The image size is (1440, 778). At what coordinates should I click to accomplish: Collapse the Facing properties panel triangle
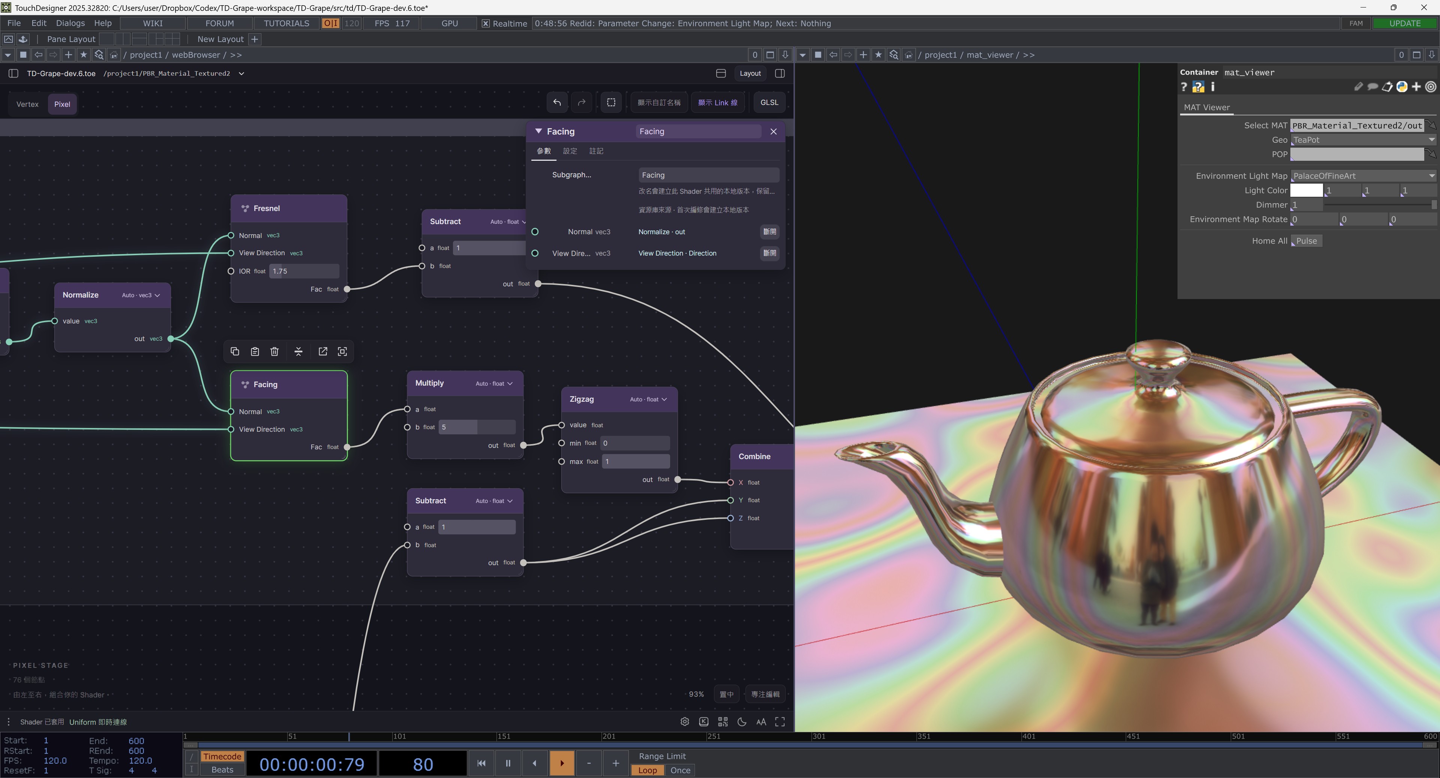point(538,131)
